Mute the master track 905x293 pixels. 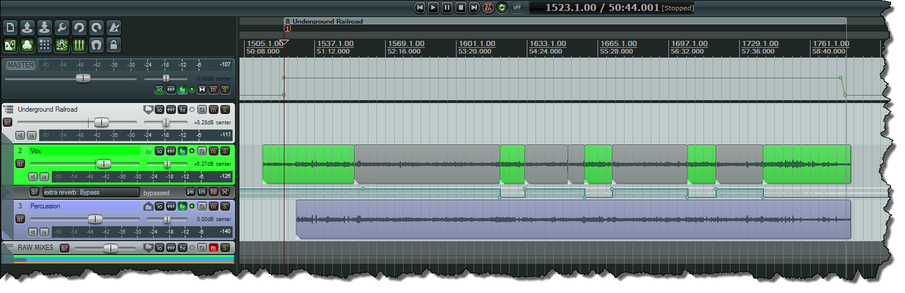coord(214,90)
